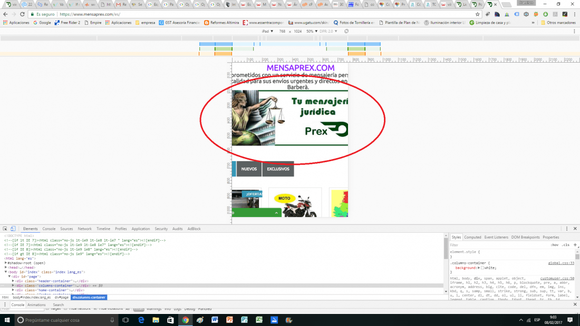This screenshot has width=580, height=326.
Task: Click the elements panel vertical scrollbar
Action: pyautogui.click(x=446, y=263)
